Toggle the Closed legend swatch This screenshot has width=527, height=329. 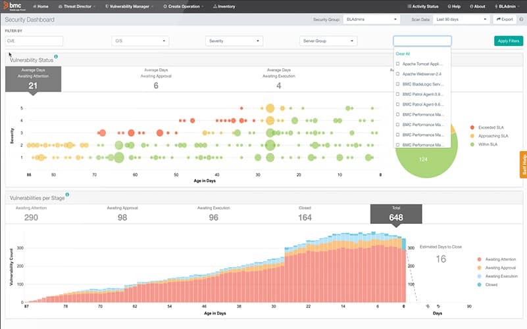(479, 284)
